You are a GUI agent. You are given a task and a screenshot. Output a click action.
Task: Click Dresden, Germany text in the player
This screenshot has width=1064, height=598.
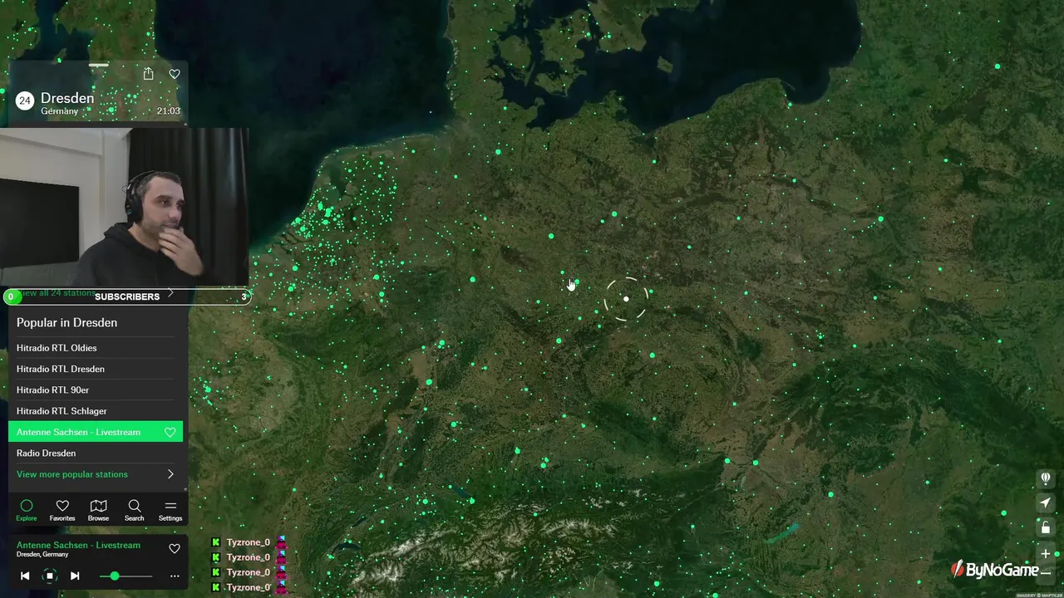(x=42, y=555)
